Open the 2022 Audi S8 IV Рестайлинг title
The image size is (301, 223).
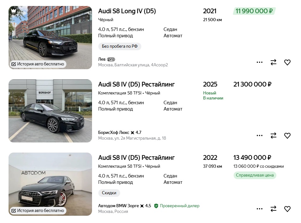point(136,158)
